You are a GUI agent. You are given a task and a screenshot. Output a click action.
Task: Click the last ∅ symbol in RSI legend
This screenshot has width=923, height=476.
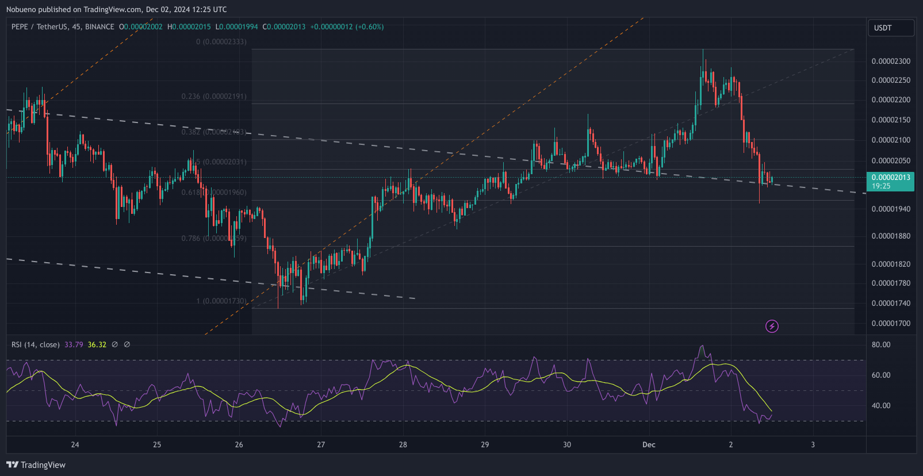click(127, 344)
